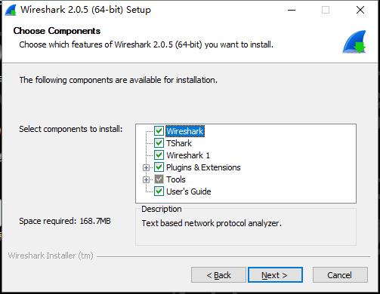Select the TShark tree item label

click(x=179, y=143)
